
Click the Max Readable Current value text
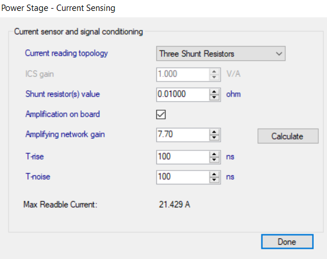(175, 204)
